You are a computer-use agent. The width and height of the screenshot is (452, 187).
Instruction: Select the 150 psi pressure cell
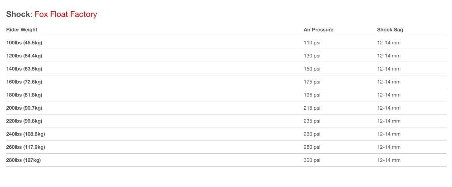(312, 69)
